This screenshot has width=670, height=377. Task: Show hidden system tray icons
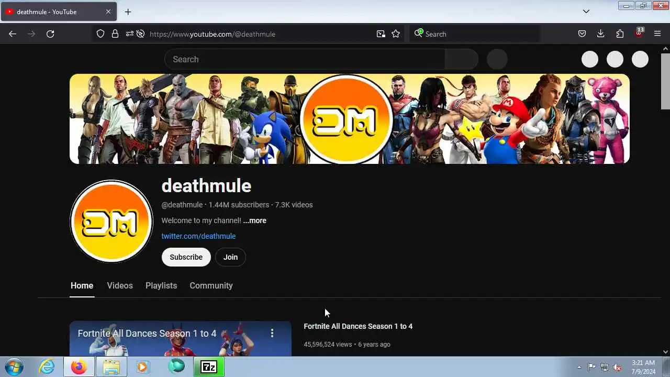point(579,367)
